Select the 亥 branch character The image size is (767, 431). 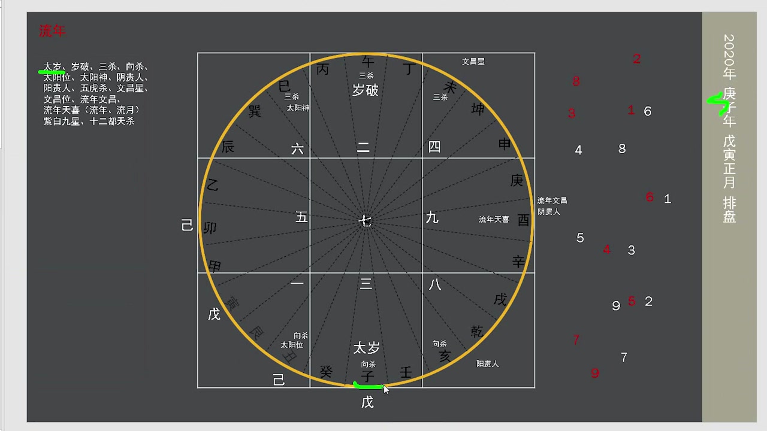(445, 356)
